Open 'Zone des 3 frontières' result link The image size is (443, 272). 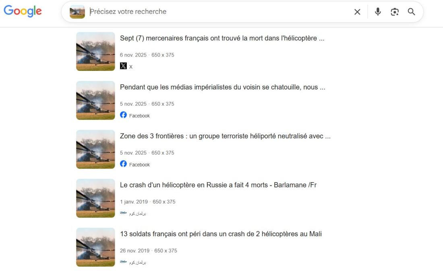[x=225, y=136]
